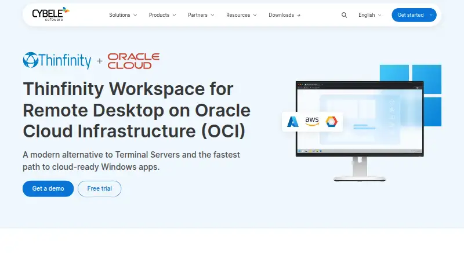
Task: Expand the Partners menu
Action: (x=201, y=15)
